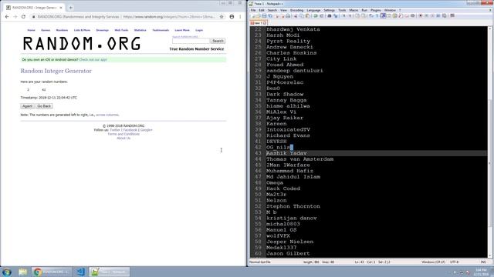Open the Terms and Conditions footer link
The height and width of the screenshot is (277, 494).
coord(123,134)
